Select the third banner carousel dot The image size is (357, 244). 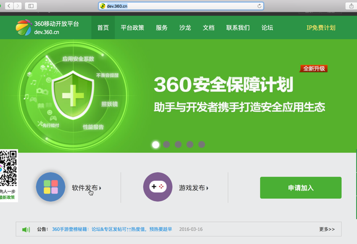pos(178,145)
